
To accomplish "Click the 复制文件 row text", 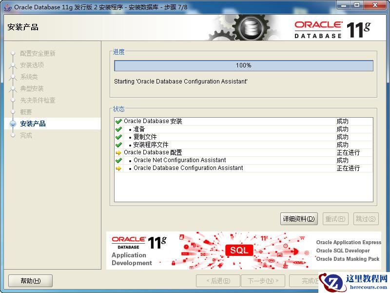I will click(145, 137).
